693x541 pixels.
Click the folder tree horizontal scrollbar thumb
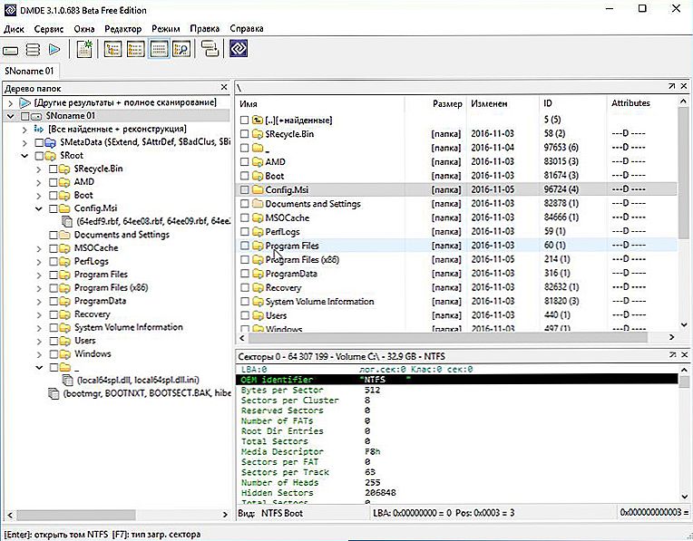point(76,515)
